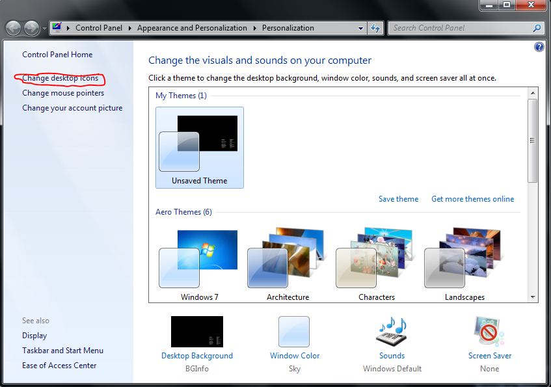551x387 pixels.
Task: Select the Architecture theme
Action: pos(288,263)
